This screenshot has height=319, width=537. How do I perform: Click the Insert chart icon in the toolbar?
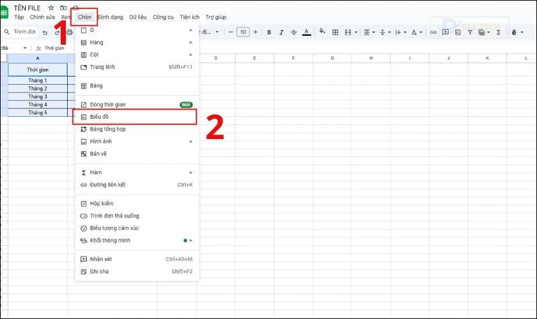coord(458,32)
